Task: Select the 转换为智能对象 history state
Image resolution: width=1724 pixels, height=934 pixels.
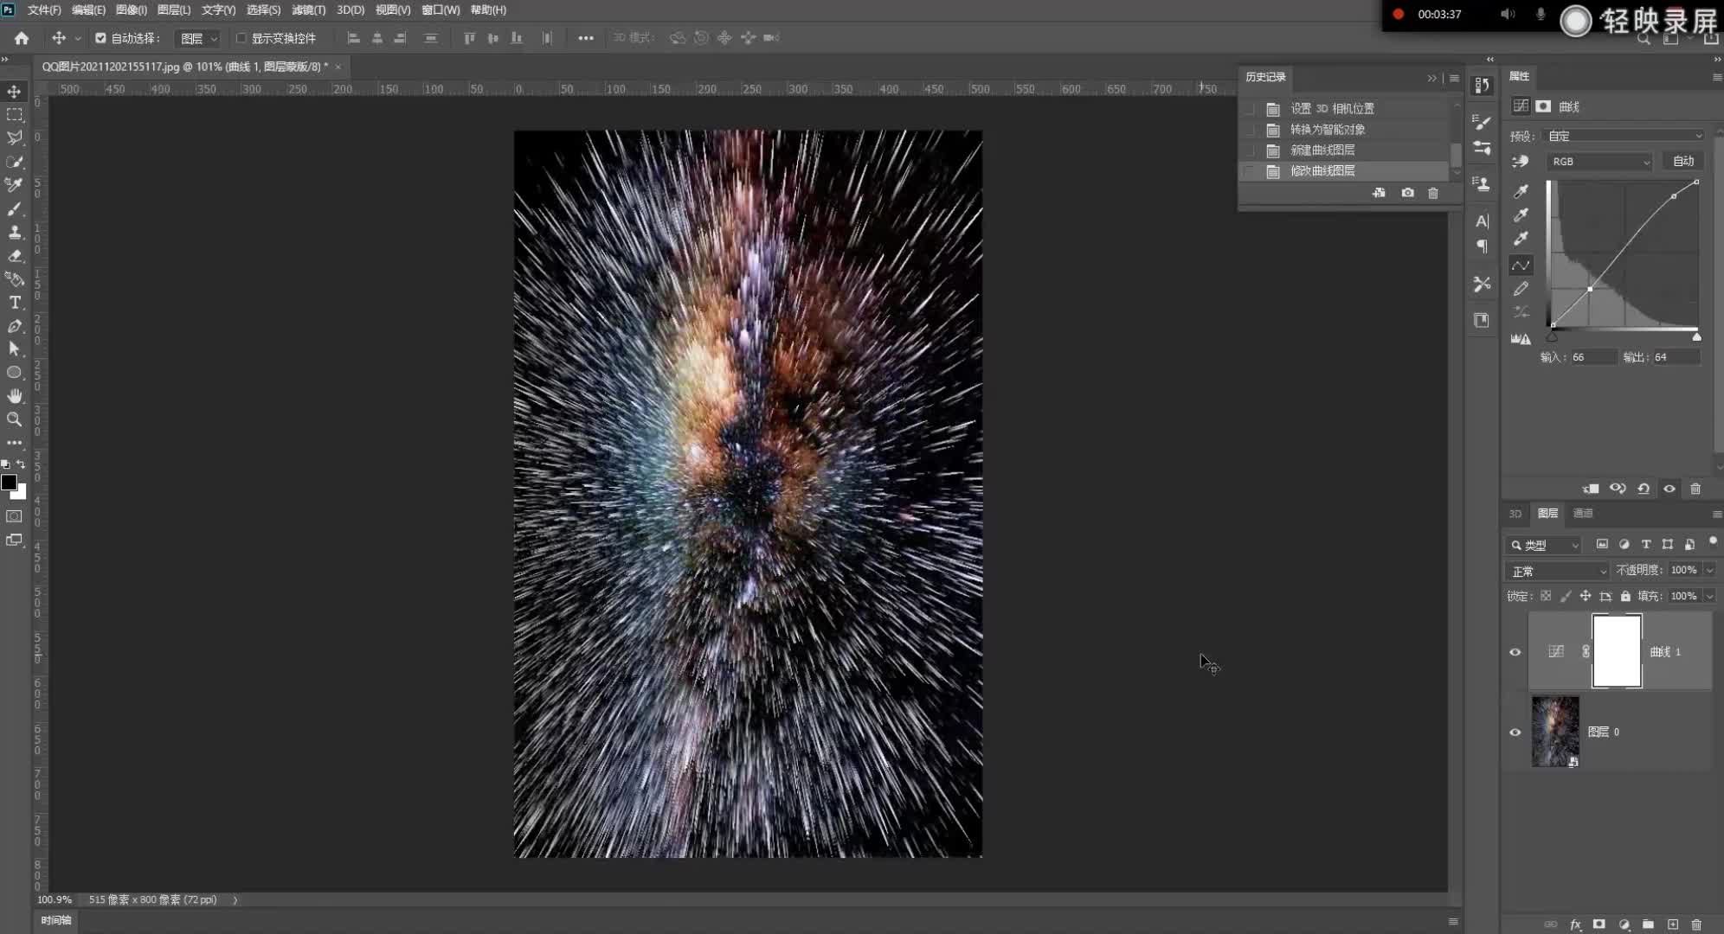Action: coord(1328,129)
